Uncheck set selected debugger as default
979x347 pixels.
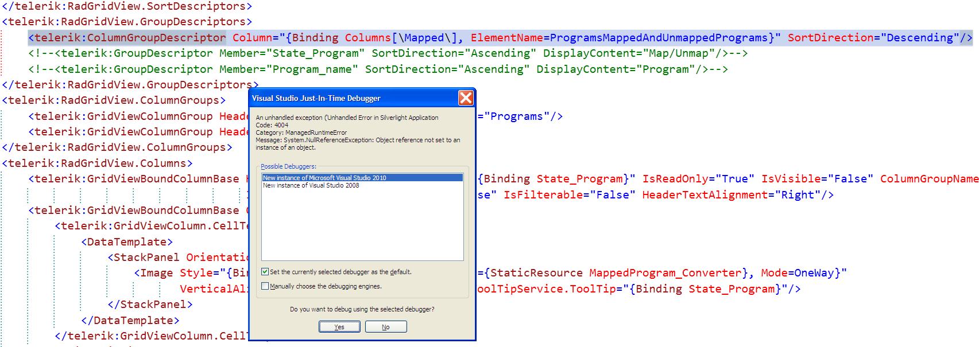265,272
